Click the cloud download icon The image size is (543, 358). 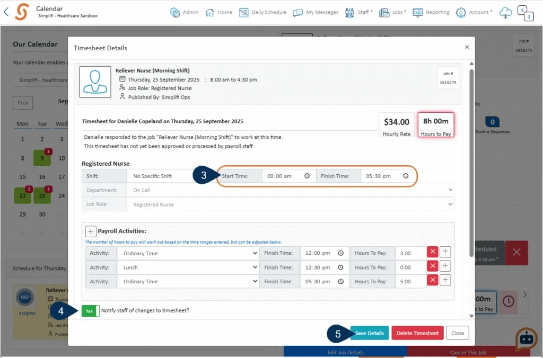(505, 13)
